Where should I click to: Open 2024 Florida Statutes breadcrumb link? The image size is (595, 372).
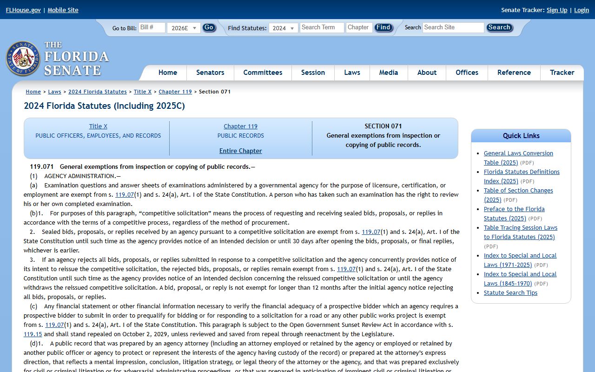tap(98, 92)
